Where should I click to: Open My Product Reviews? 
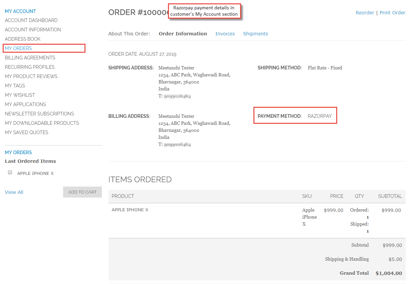click(31, 76)
